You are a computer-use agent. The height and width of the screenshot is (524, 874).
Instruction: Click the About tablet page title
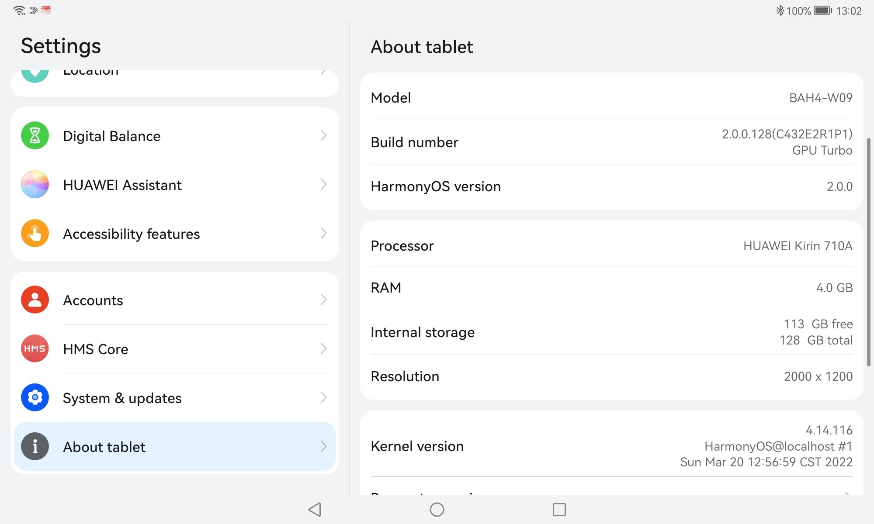pos(422,47)
